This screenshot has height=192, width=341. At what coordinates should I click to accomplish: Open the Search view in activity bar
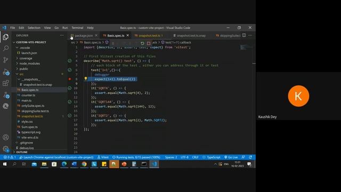coord(6,48)
